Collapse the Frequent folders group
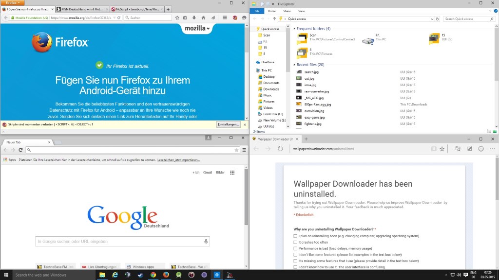The height and width of the screenshot is (280, 499). pyautogui.click(x=294, y=29)
